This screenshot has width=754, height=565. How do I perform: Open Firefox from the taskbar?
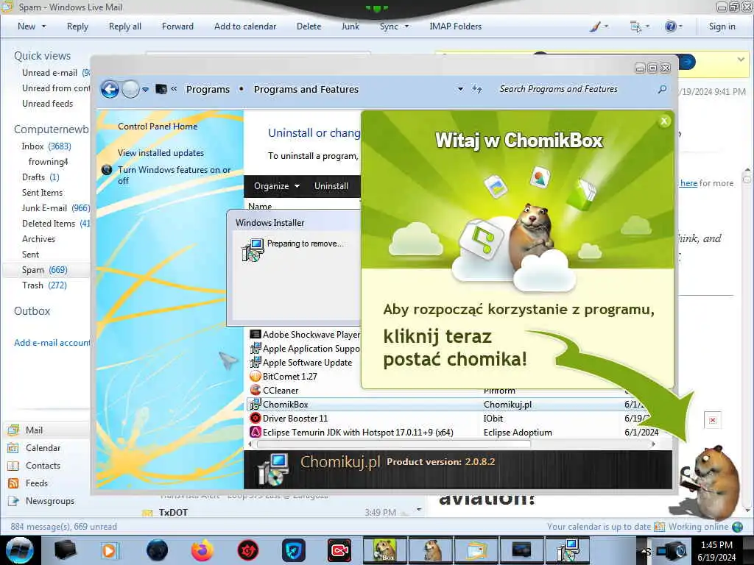pyautogui.click(x=202, y=550)
